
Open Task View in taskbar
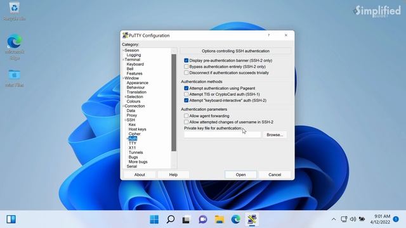[187, 220]
